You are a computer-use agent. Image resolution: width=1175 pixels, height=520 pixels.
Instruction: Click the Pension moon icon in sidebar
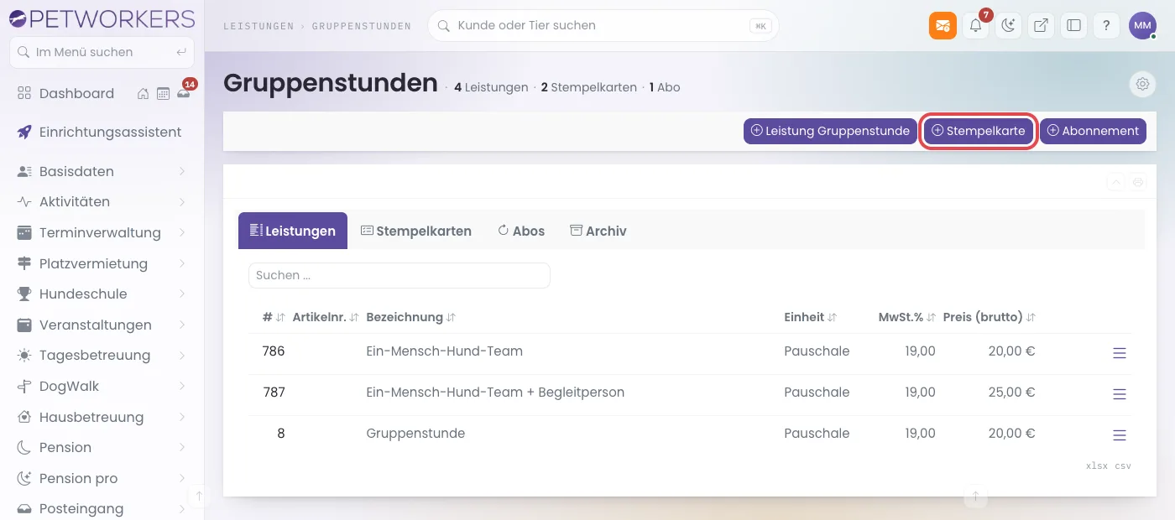[x=24, y=447]
